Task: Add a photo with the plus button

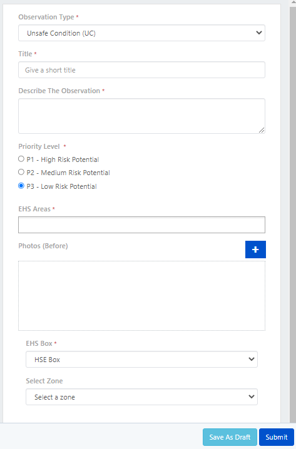Action: tap(255, 250)
